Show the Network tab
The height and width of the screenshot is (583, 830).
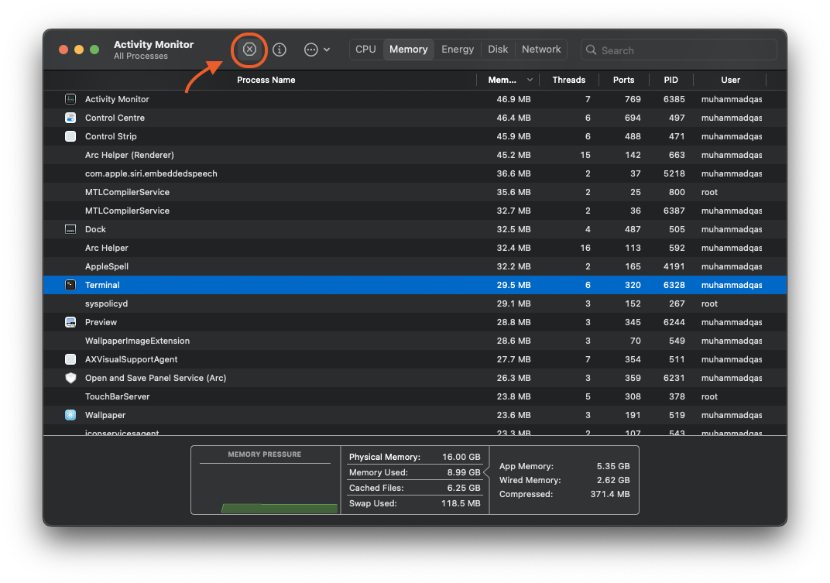541,50
